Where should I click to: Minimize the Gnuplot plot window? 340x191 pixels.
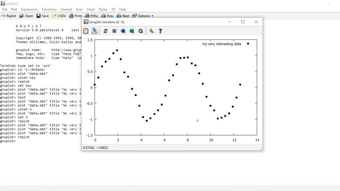pyautogui.click(x=230, y=22)
